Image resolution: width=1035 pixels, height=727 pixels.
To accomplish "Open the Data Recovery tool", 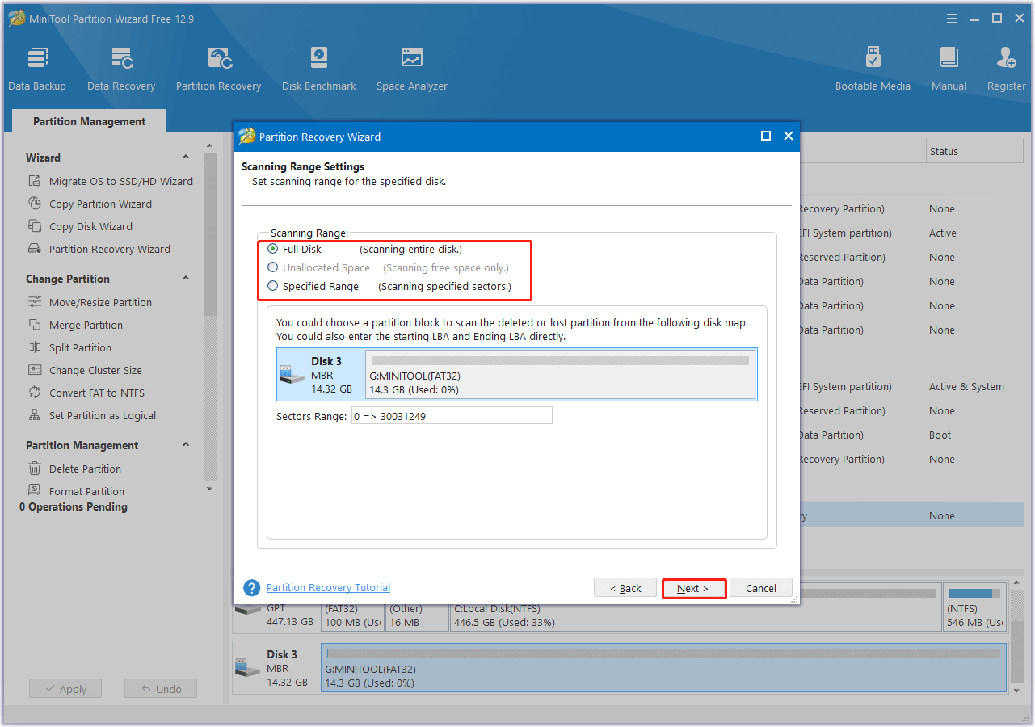I will tap(120, 66).
